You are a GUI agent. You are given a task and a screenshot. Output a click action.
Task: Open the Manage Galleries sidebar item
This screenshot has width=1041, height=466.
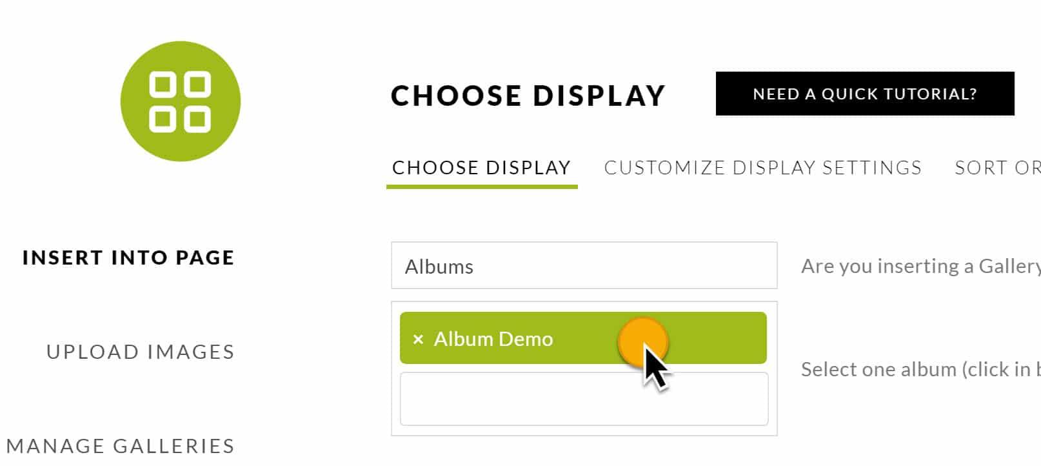121,446
